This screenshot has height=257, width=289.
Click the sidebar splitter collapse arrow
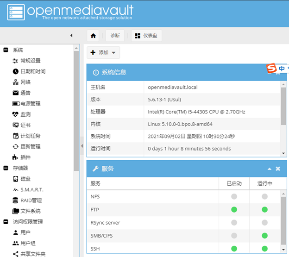pos(82,146)
